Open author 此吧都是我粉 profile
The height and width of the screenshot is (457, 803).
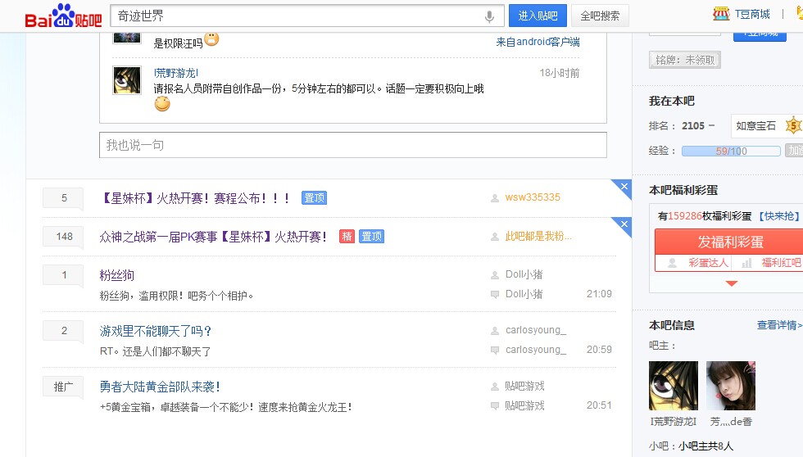[x=538, y=236]
